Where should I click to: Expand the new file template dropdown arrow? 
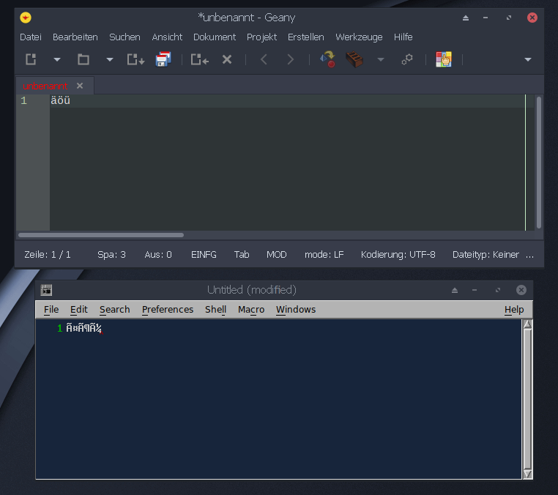point(57,60)
